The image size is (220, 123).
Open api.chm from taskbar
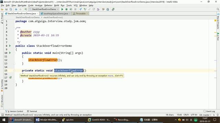coord(68,120)
